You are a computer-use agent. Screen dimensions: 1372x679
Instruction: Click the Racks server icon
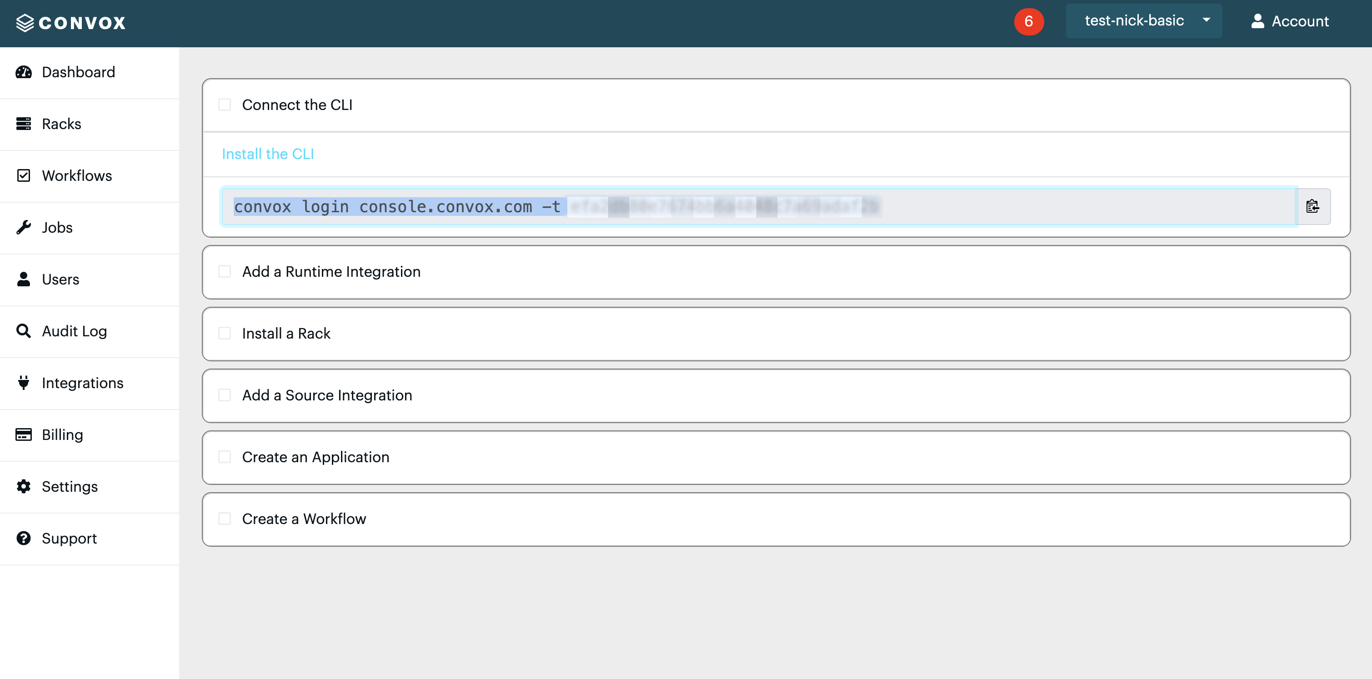coord(24,124)
